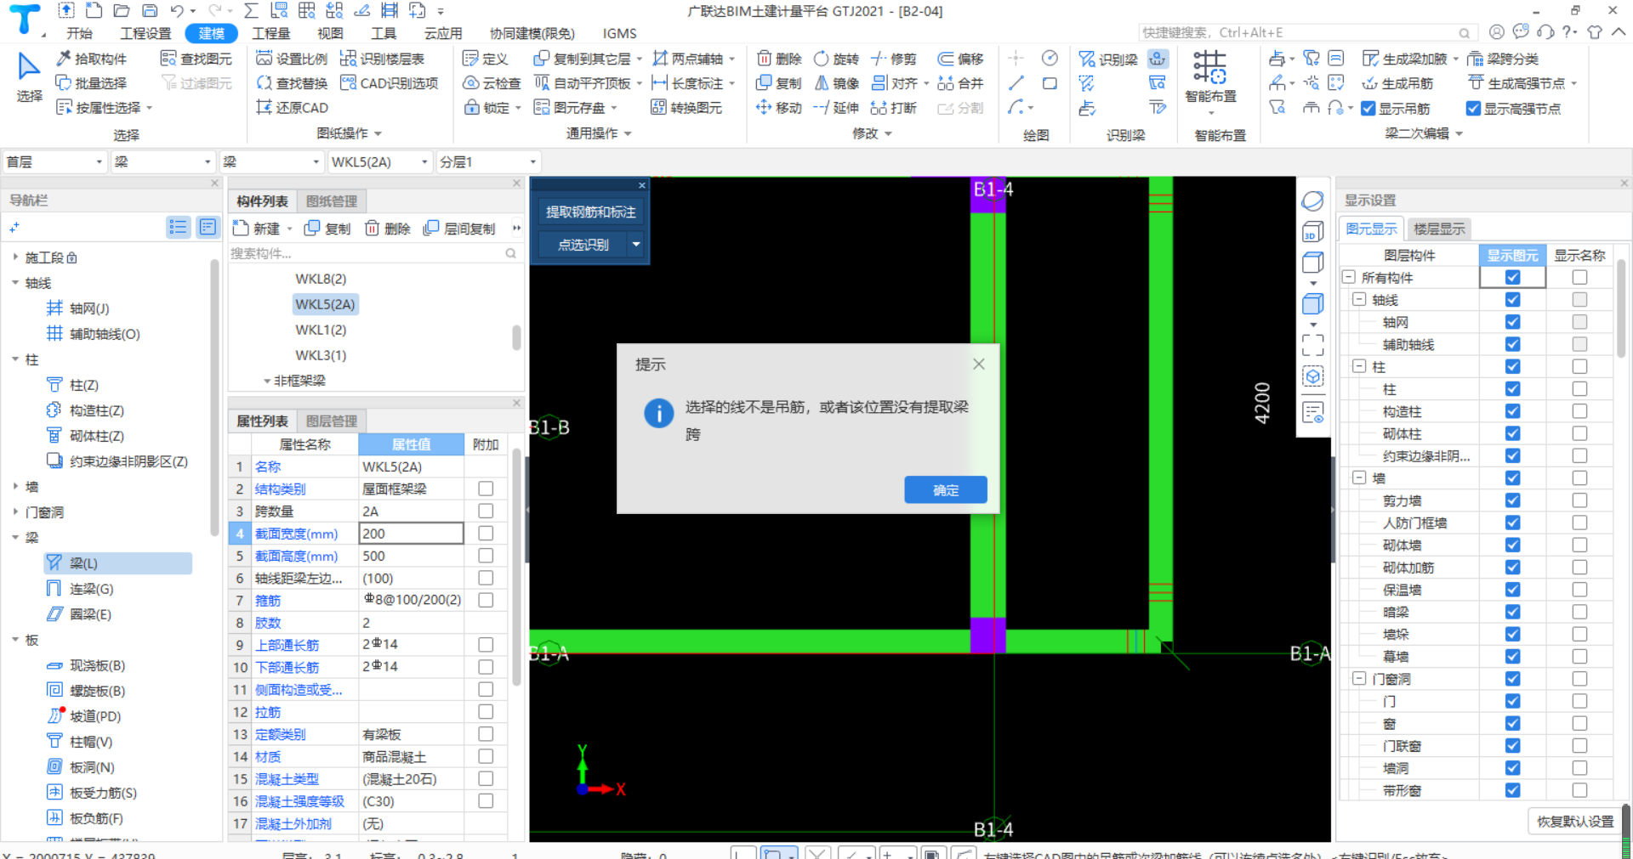This screenshot has width=1633, height=859.
Task: Expand the 门窗洞 node in navigation tree
Action: click(x=15, y=512)
